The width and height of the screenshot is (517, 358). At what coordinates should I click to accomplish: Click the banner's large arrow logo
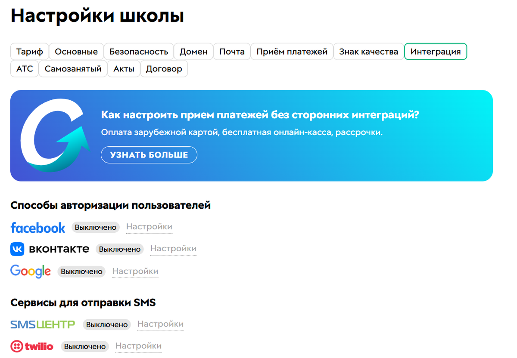click(x=54, y=136)
